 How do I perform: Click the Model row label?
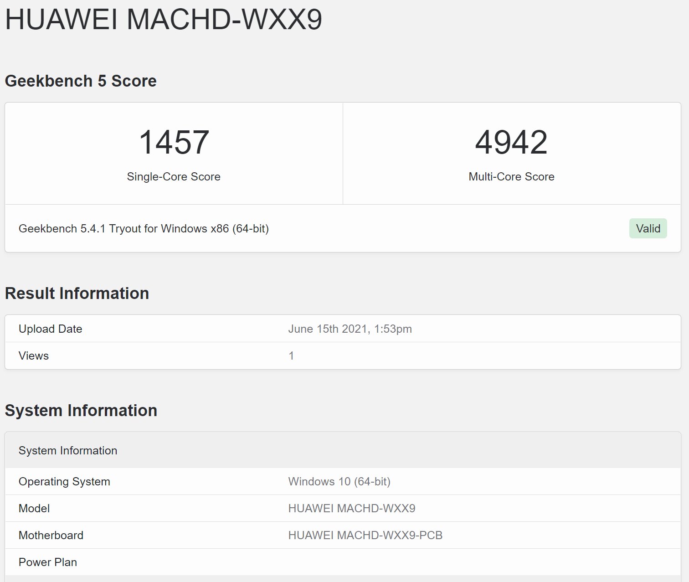(x=34, y=509)
